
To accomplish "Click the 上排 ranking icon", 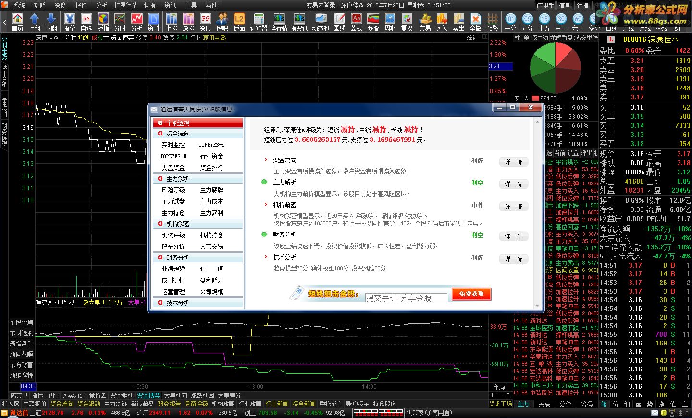I will pos(172,22).
